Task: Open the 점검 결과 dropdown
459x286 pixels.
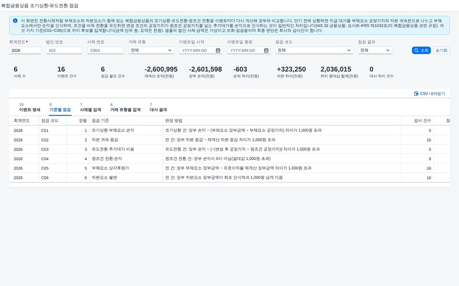Action: pyautogui.click(x=388, y=51)
